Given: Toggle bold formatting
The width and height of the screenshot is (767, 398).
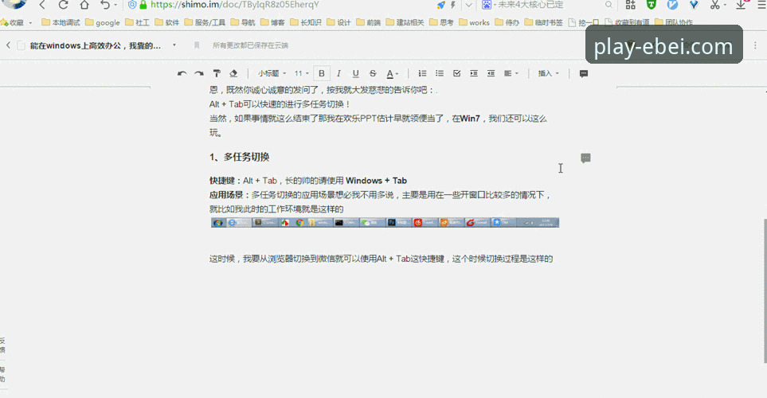Looking at the screenshot, I should [322, 73].
